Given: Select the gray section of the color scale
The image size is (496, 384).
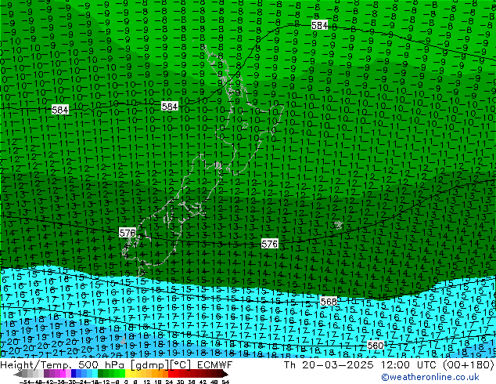Looking at the screenshot, I should tap(23, 375).
